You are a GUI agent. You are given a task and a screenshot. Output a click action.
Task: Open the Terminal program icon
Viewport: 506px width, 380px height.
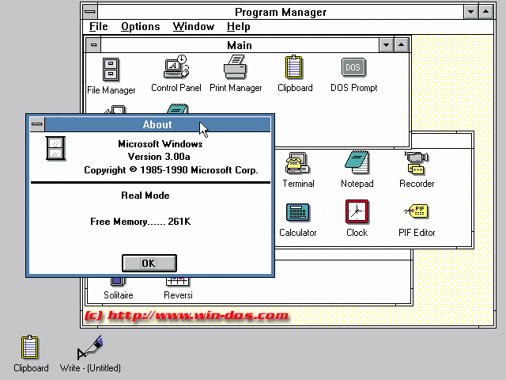tap(298, 164)
